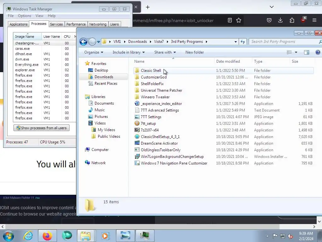The image size is (322, 242).
Task: Open recent pages dropdown beside navigation arrows
Action: 98,42
